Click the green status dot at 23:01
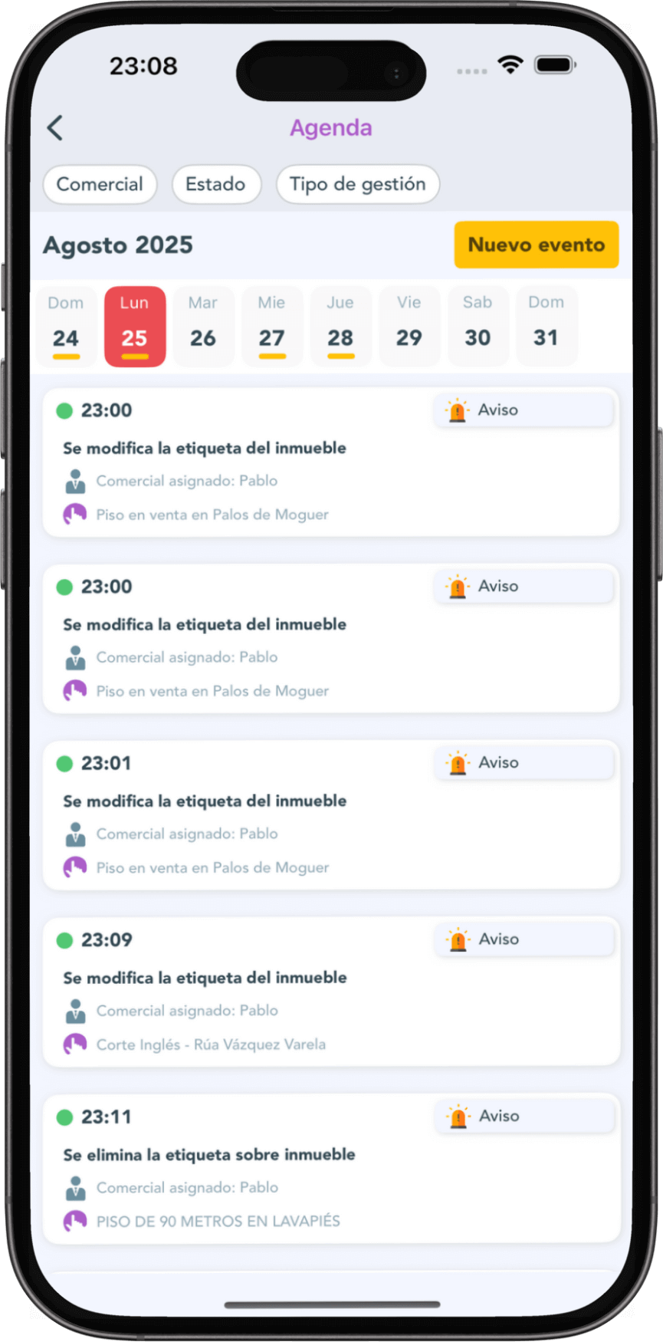 click(64, 764)
